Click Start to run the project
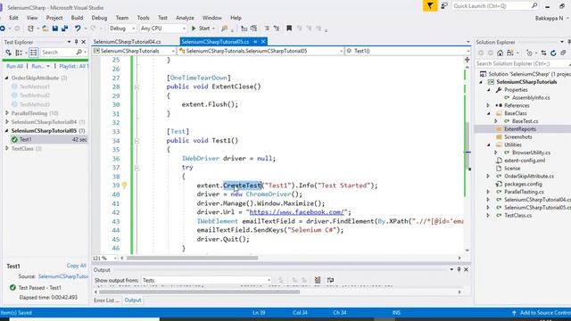 [x=201, y=29]
